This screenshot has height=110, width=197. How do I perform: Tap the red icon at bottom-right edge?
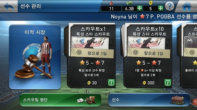195,102
